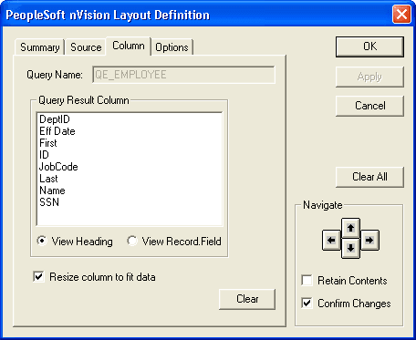Select JobCode in the list
Image resolution: width=416 pixels, height=340 pixels.
coord(130,167)
